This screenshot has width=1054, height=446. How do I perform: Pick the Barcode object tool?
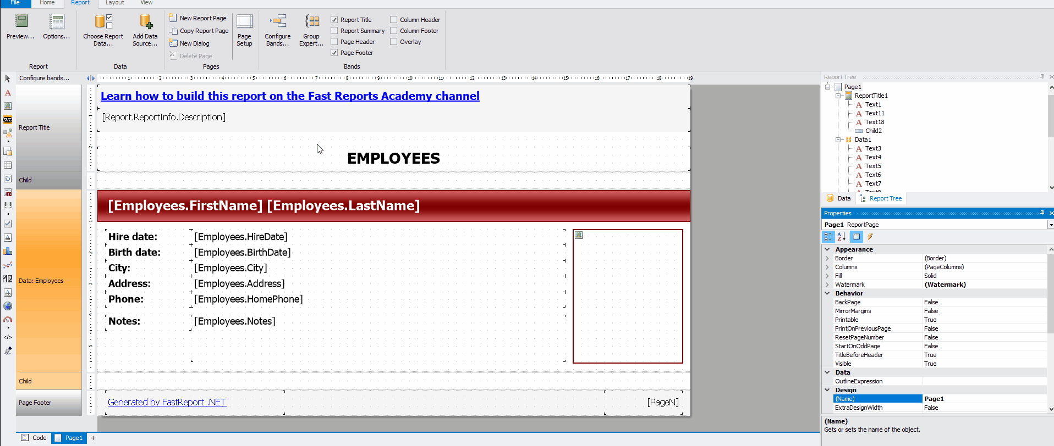click(x=8, y=205)
